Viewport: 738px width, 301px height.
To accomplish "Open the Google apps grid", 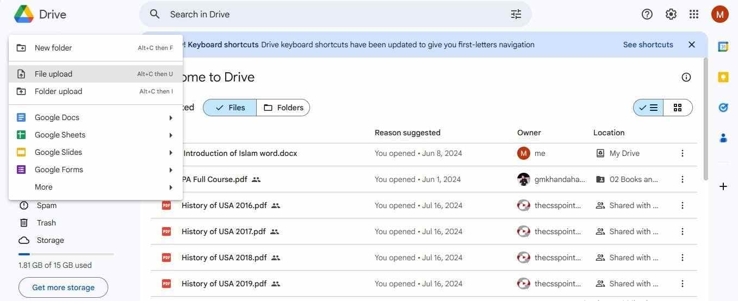I will point(694,14).
